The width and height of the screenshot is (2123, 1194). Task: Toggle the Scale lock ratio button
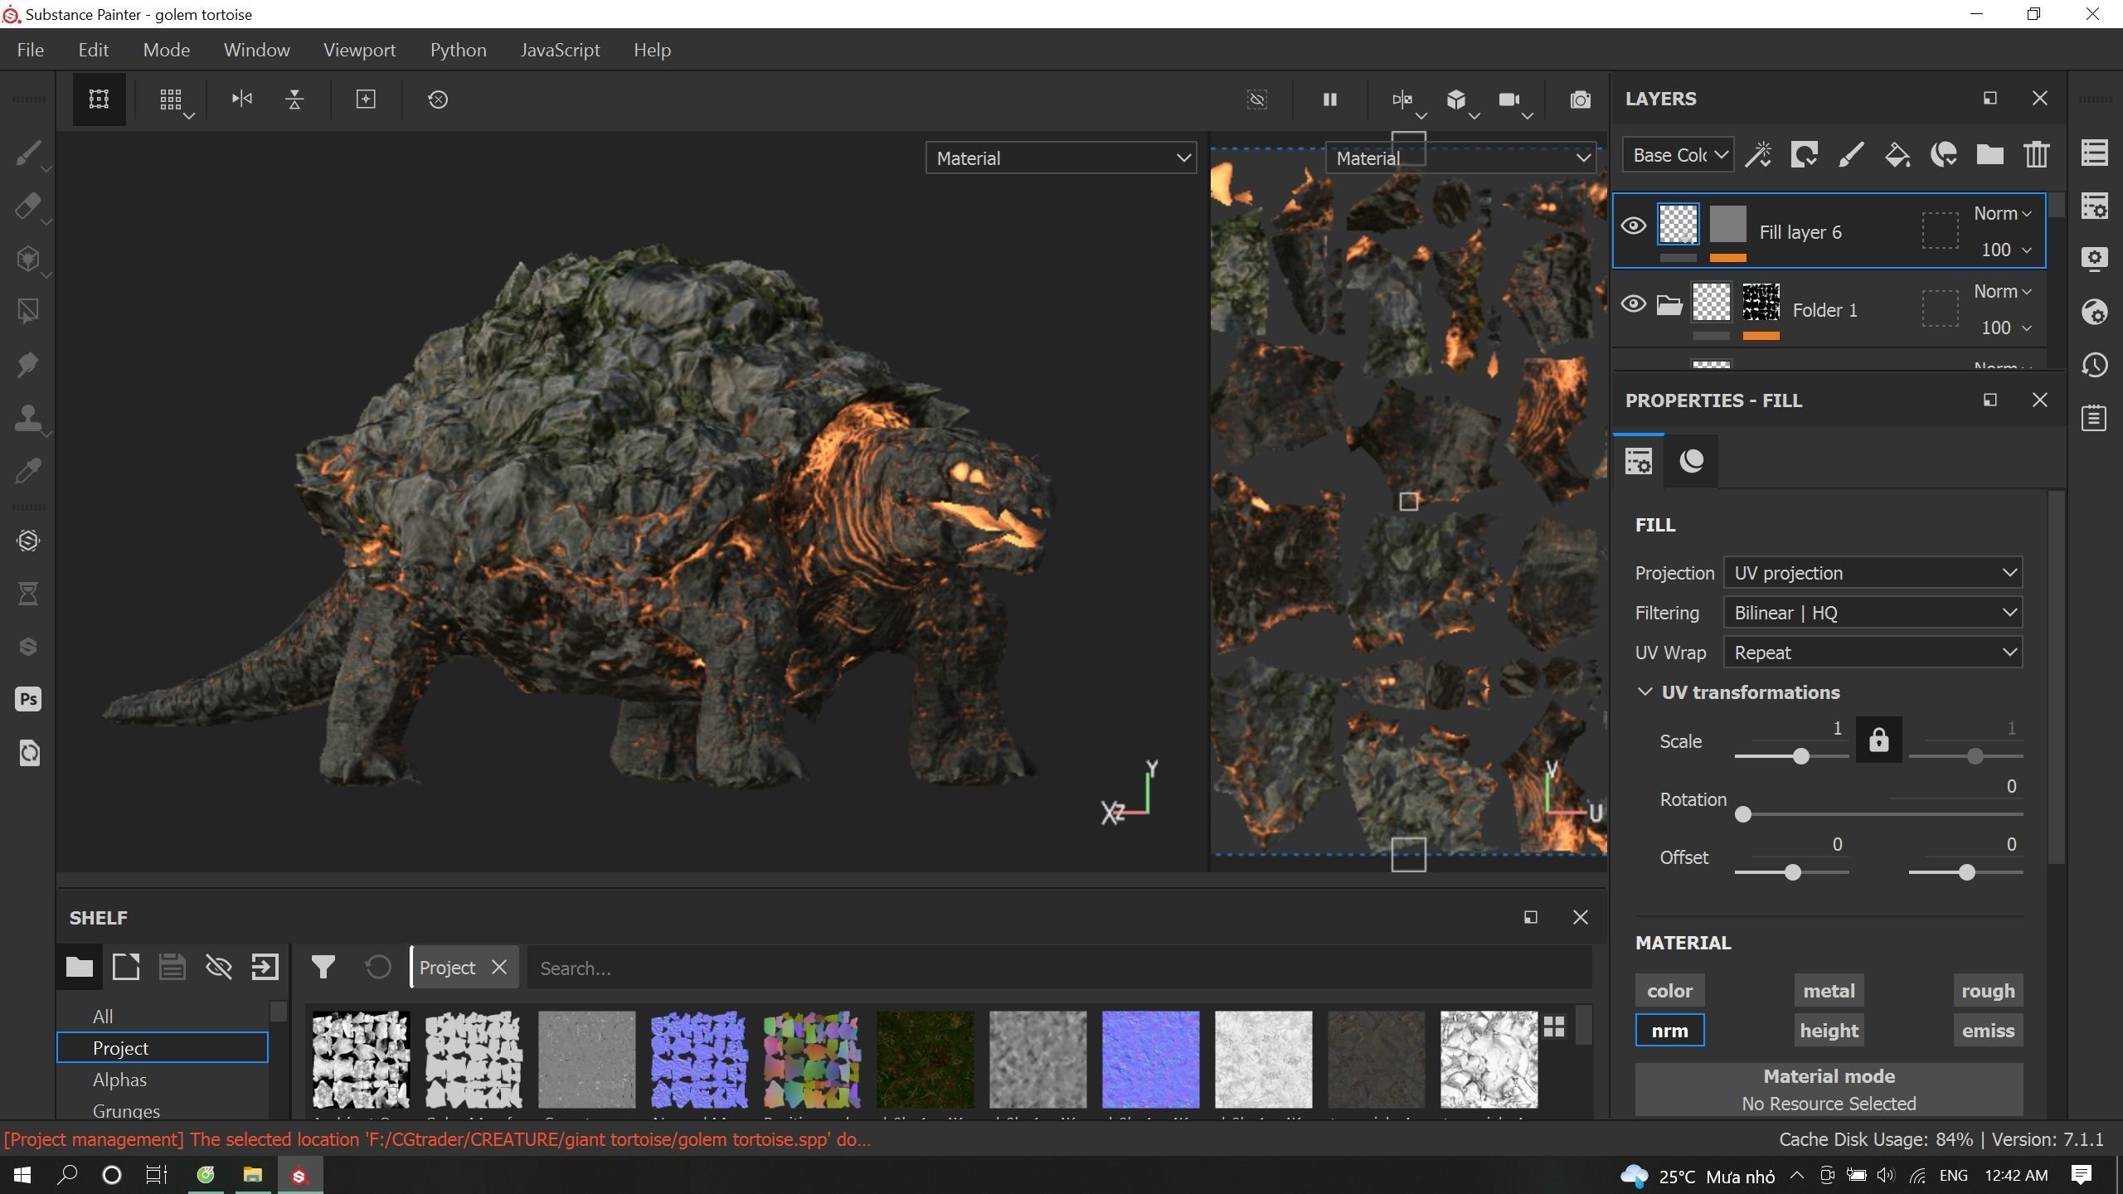pyautogui.click(x=1878, y=740)
